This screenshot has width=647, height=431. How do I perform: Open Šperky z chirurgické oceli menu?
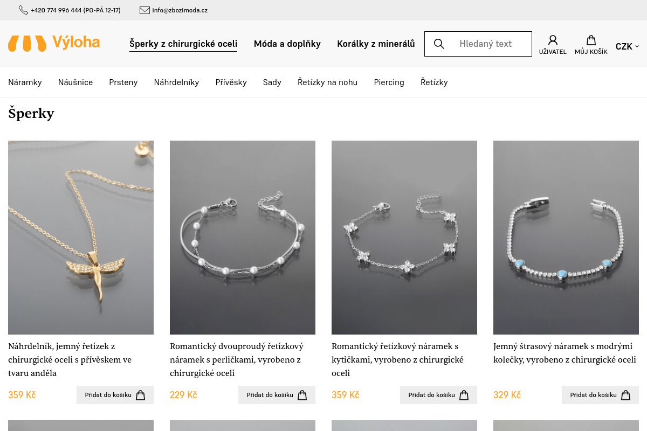[183, 44]
